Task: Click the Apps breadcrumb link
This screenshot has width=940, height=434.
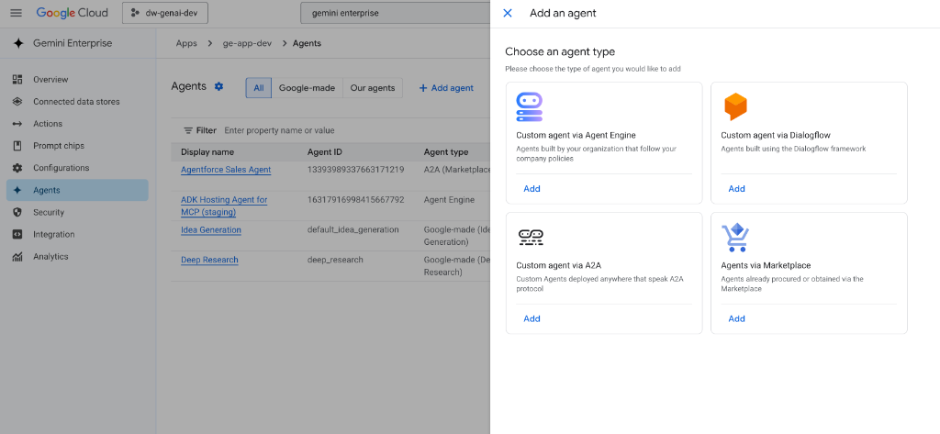Action: (x=186, y=43)
